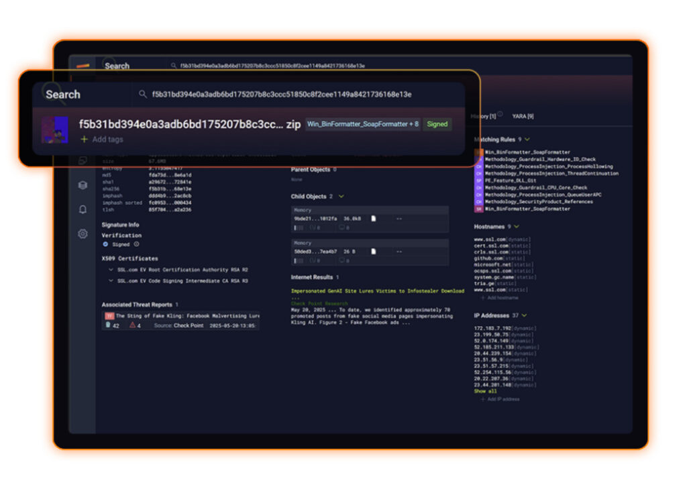Open The Sting of Fake Kling threat report
Image resolution: width=687 pixels, height=487 pixels.
coord(188,316)
